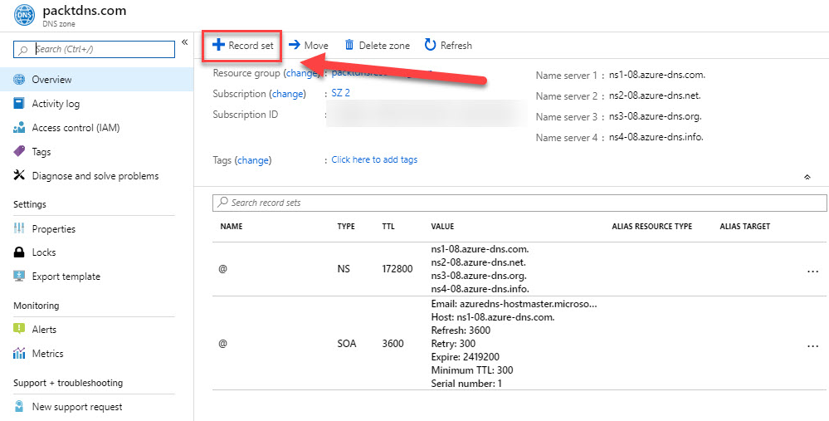Click the Refresh button label
The width and height of the screenshot is (829, 421).
tap(456, 46)
